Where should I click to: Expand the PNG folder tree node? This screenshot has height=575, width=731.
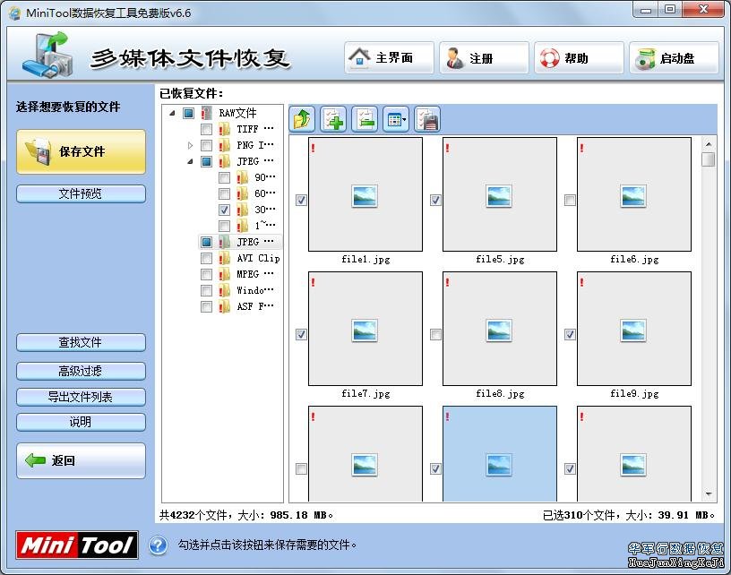(x=191, y=145)
